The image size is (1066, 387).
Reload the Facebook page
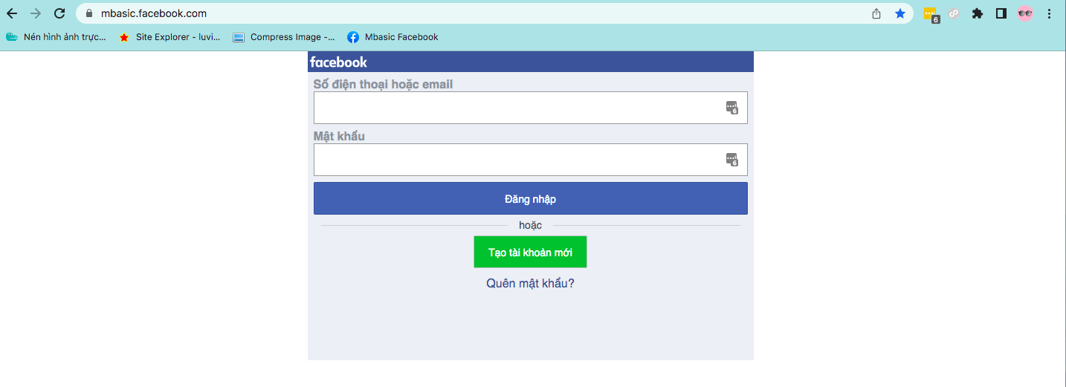pos(59,13)
